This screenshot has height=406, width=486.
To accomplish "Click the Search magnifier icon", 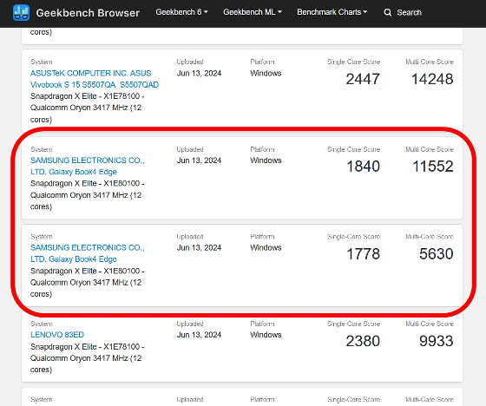I will 387,12.
